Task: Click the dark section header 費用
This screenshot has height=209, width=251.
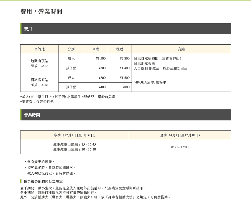Action: (x=125, y=29)
